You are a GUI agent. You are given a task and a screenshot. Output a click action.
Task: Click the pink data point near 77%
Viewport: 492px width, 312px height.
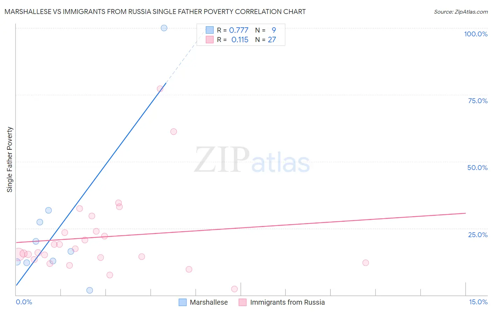[x=160, y=89]
